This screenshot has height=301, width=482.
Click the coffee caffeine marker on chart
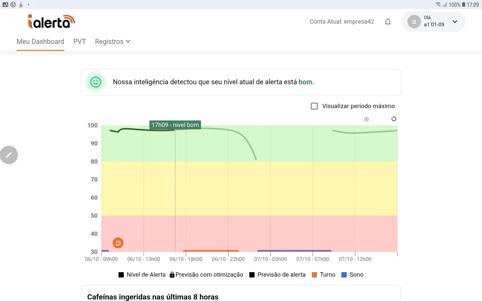pos(118,243)
